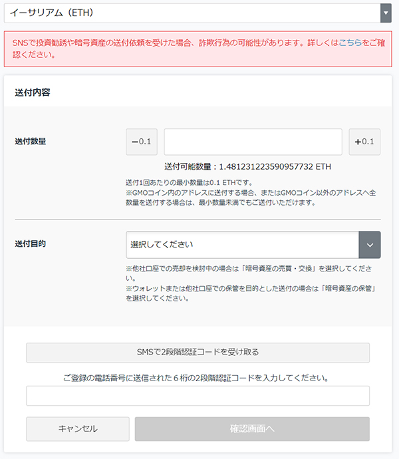Click the chevron arrow of the 送付目的 selector

tap(370, 245)
